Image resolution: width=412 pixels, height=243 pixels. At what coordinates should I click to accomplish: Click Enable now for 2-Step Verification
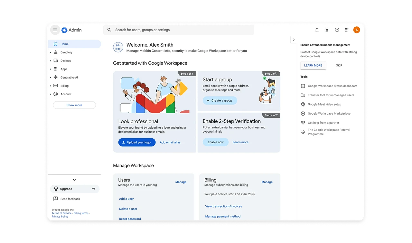pos(216,142)
